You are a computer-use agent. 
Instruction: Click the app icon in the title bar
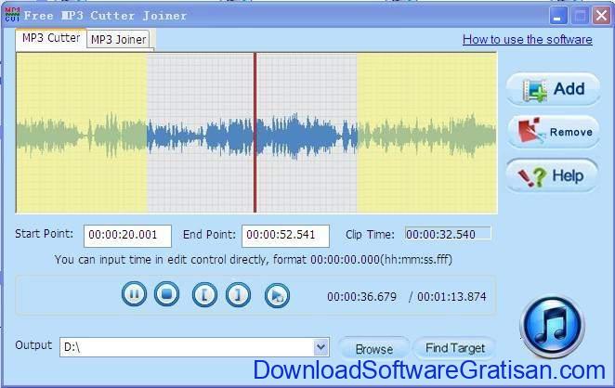click(x=12, y=15)
